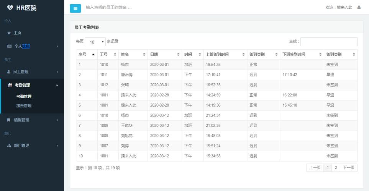Go to previous page with 上一页

pyautogui.click(x=315, y=168)
